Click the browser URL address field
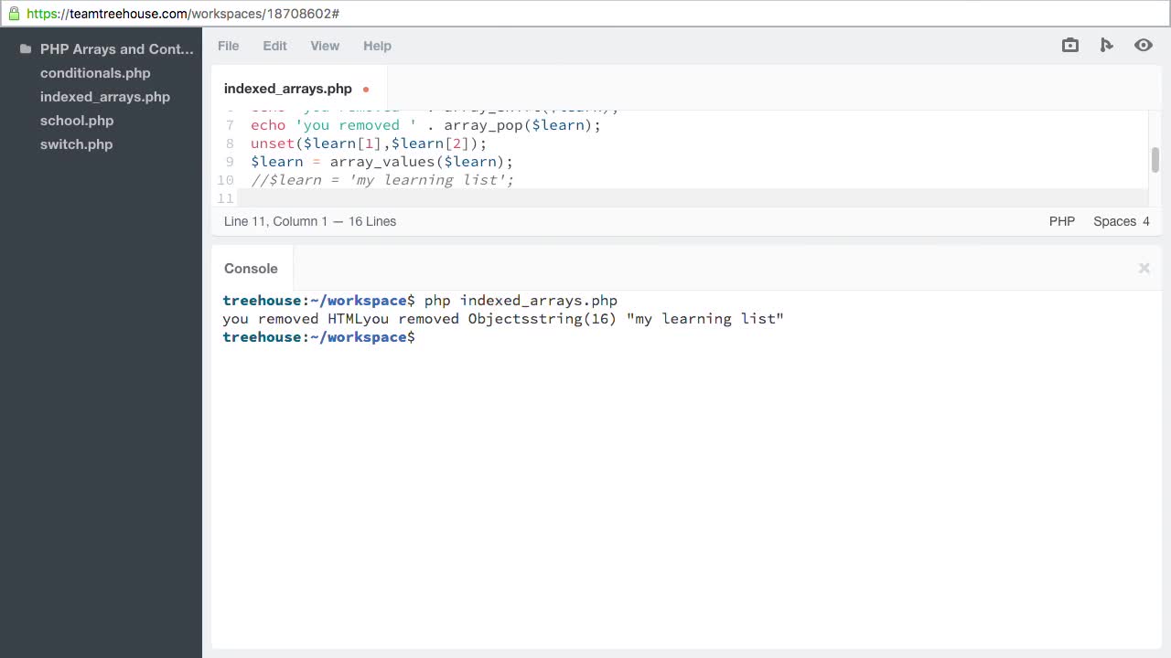 coord(585,14)
